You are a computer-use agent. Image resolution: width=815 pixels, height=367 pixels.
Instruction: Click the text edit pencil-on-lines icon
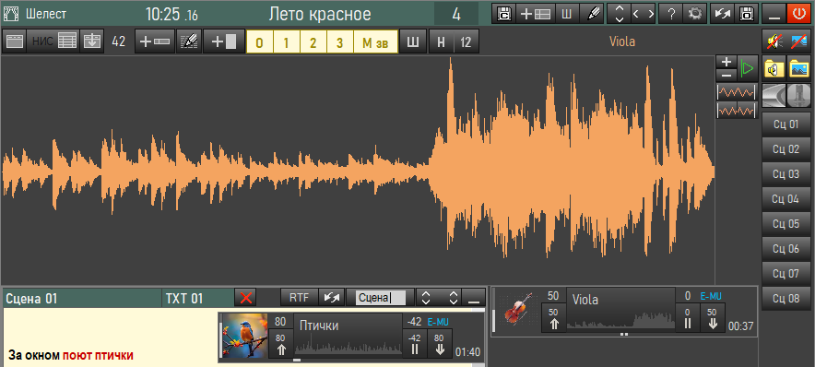coord(189,41)
